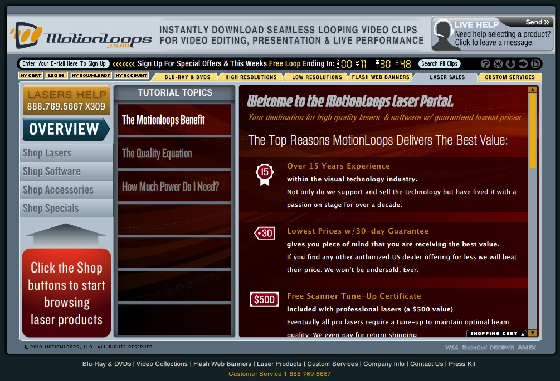The width and height of the screenshot is (560, 381).
Task: Click the My Cart button
Action: point(31,75)
